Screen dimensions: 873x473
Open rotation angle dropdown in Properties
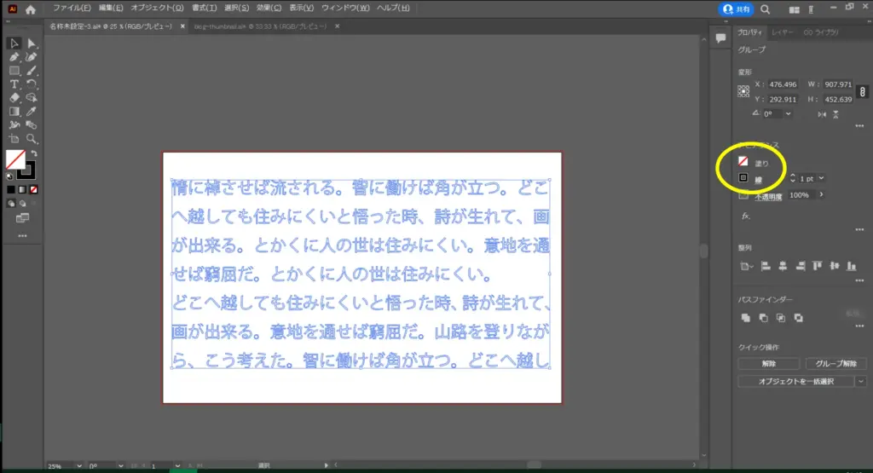click(x=788, y=114)
